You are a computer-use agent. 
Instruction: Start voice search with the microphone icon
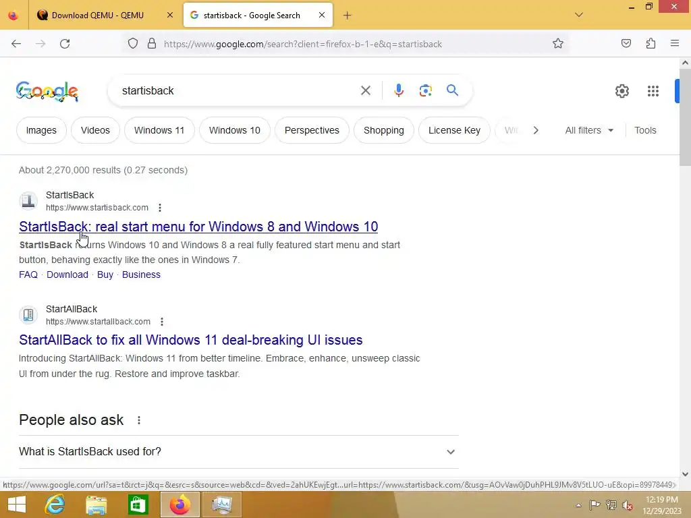tap(398, 91)
